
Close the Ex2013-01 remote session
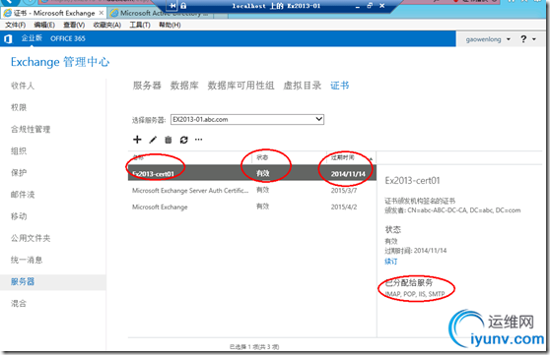[382, 6]
